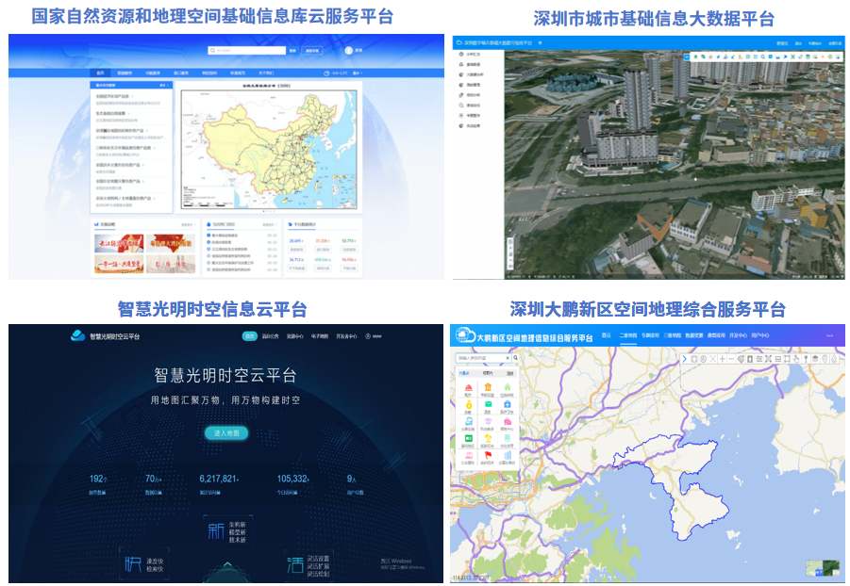Select the green house POI icon
Image resolution: width=850 pixels, height=586 pixels.
coord(507,388)
